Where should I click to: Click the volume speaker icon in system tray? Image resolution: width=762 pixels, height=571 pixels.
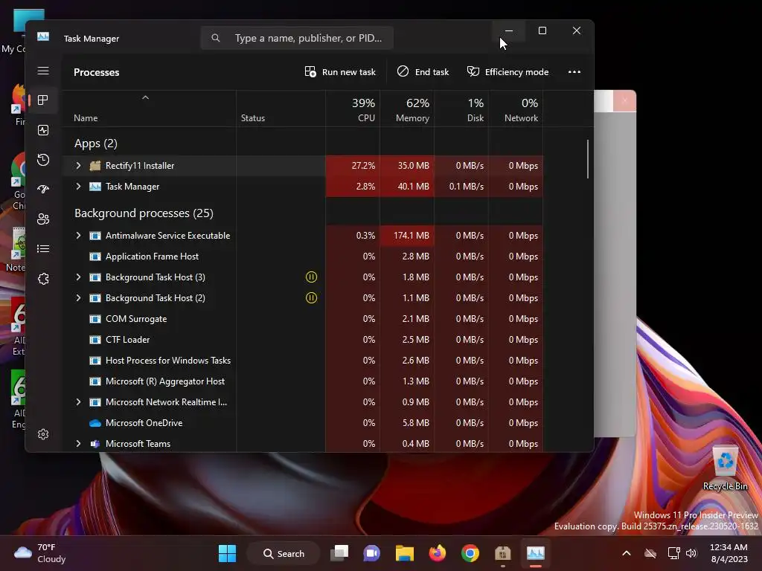691,553
